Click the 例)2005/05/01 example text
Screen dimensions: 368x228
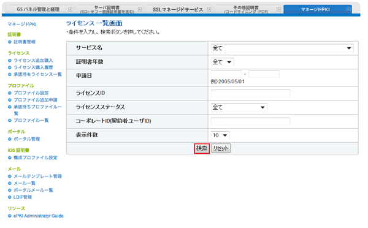tap(228, 82)
